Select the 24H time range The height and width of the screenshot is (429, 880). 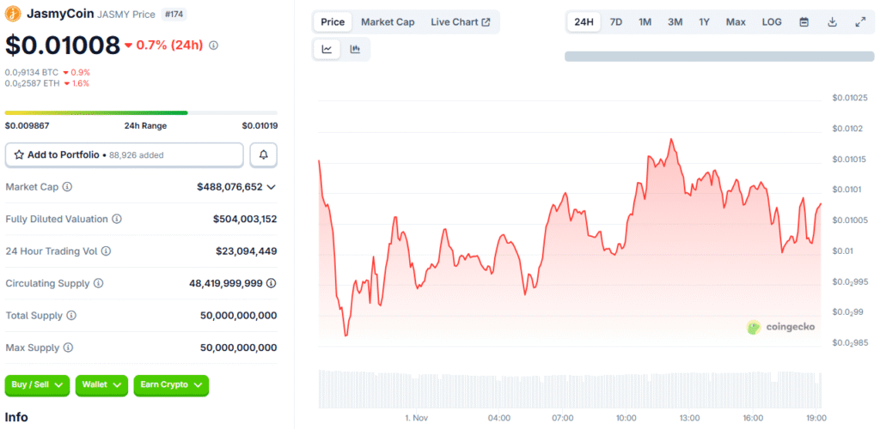584,22
